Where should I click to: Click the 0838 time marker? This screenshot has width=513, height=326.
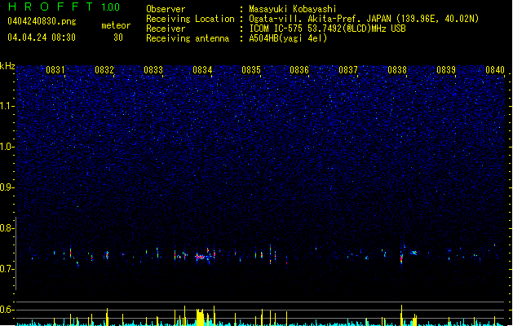pyautogui.click(x=397, y=70)
